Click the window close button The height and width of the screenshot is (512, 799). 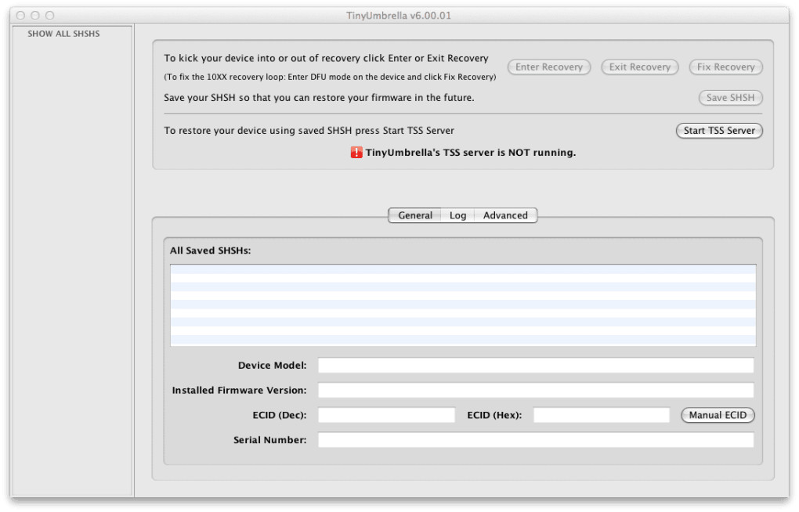20,16
